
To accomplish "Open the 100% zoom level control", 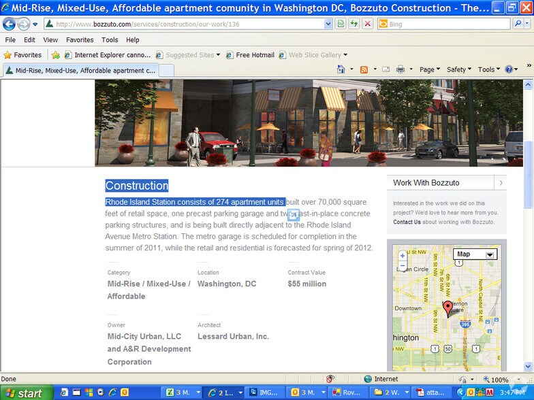I will click(501, 380).
